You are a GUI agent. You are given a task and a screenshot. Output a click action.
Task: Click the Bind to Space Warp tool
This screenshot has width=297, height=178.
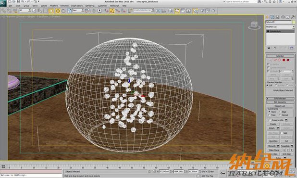point(14,11)
